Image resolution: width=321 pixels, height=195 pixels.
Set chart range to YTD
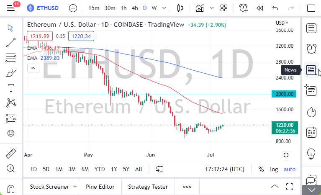(100, 169)
